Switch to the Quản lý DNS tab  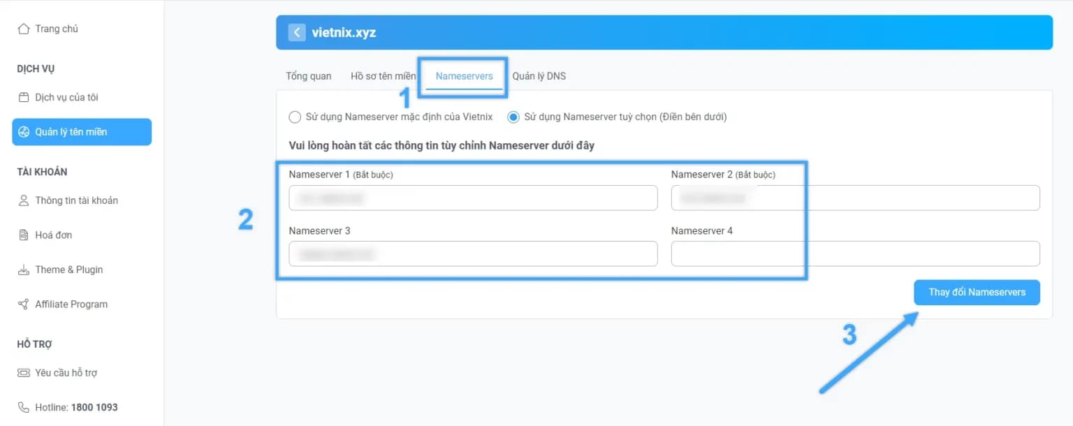pos(539,75)
